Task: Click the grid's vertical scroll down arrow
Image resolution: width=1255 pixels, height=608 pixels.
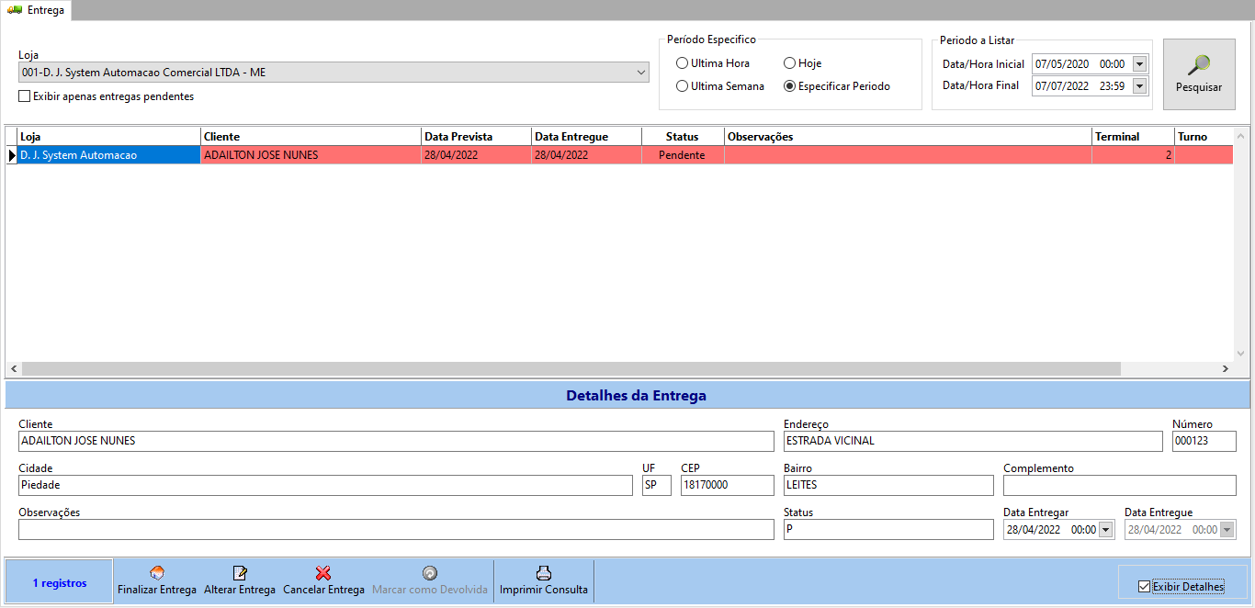Action: [1240, 353]
